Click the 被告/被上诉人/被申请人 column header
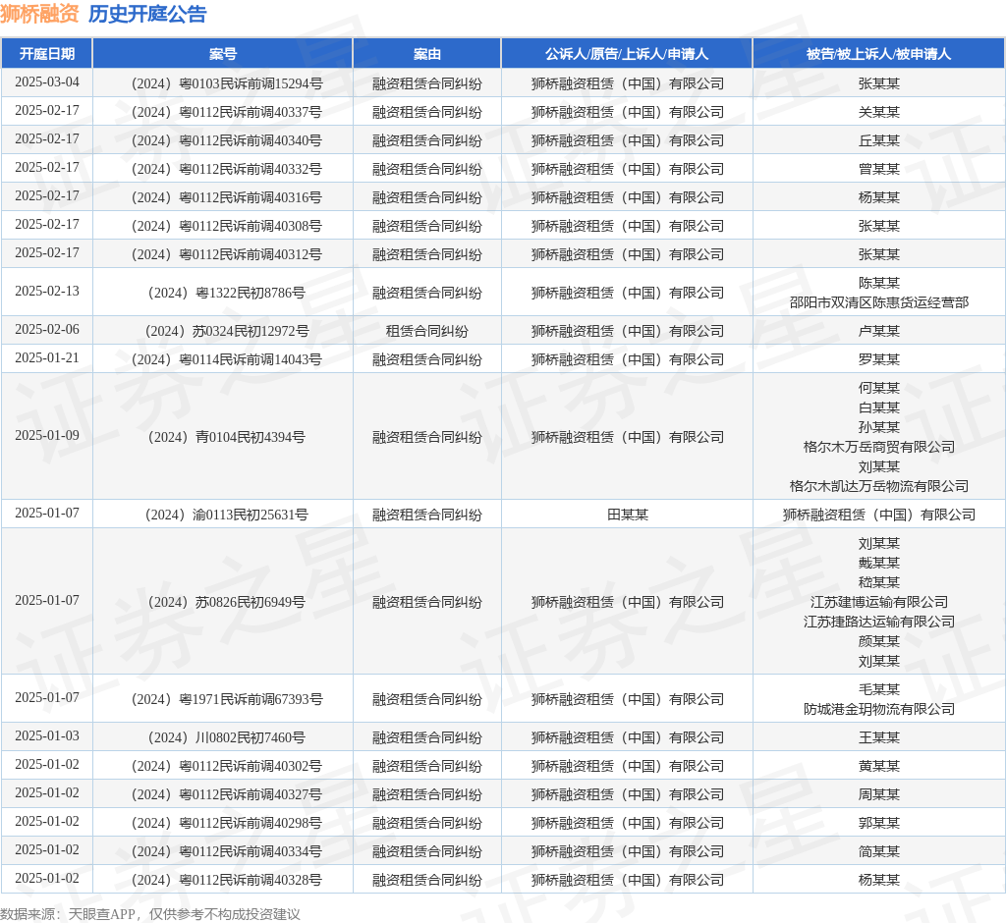Viewport: 1006px width, 923px height. (879, 54)
